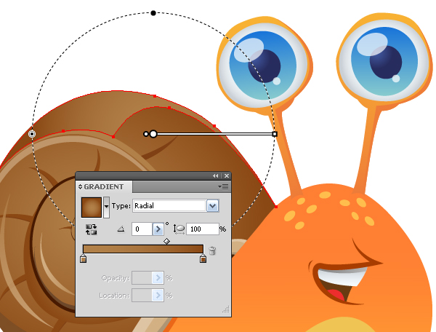
Task: Click the aspect ratio field showing 100
Action: pos(203,229)
